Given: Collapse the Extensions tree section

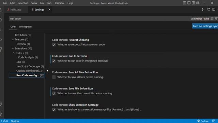Looking at the screenshot, I should pyautogui.click(x=13, y=49).
